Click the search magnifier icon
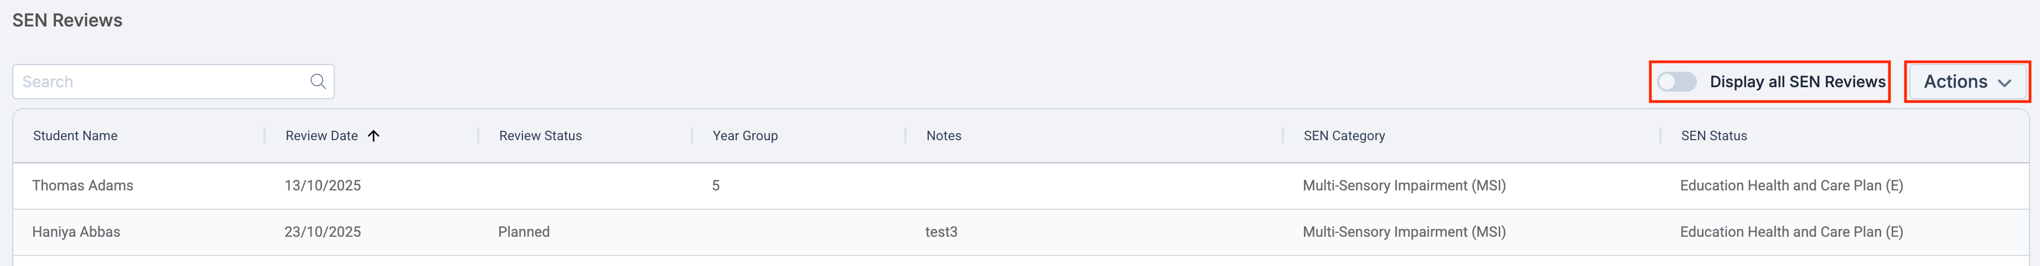The image size is (2040, 266). tap(318, 81)
